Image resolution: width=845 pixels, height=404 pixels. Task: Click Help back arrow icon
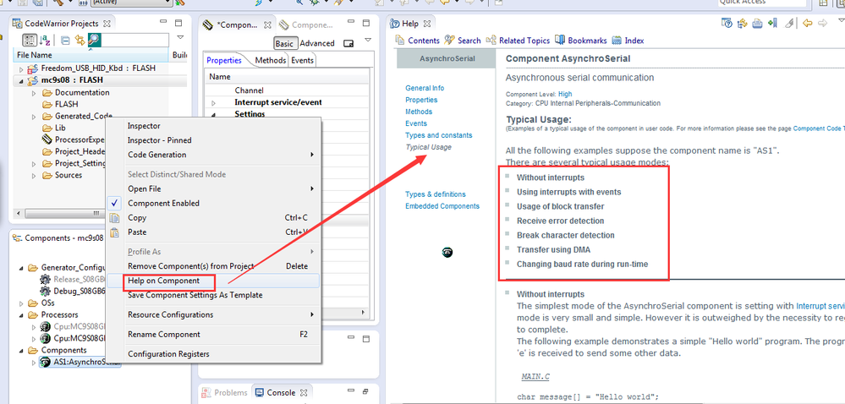(x=807, y=23)
